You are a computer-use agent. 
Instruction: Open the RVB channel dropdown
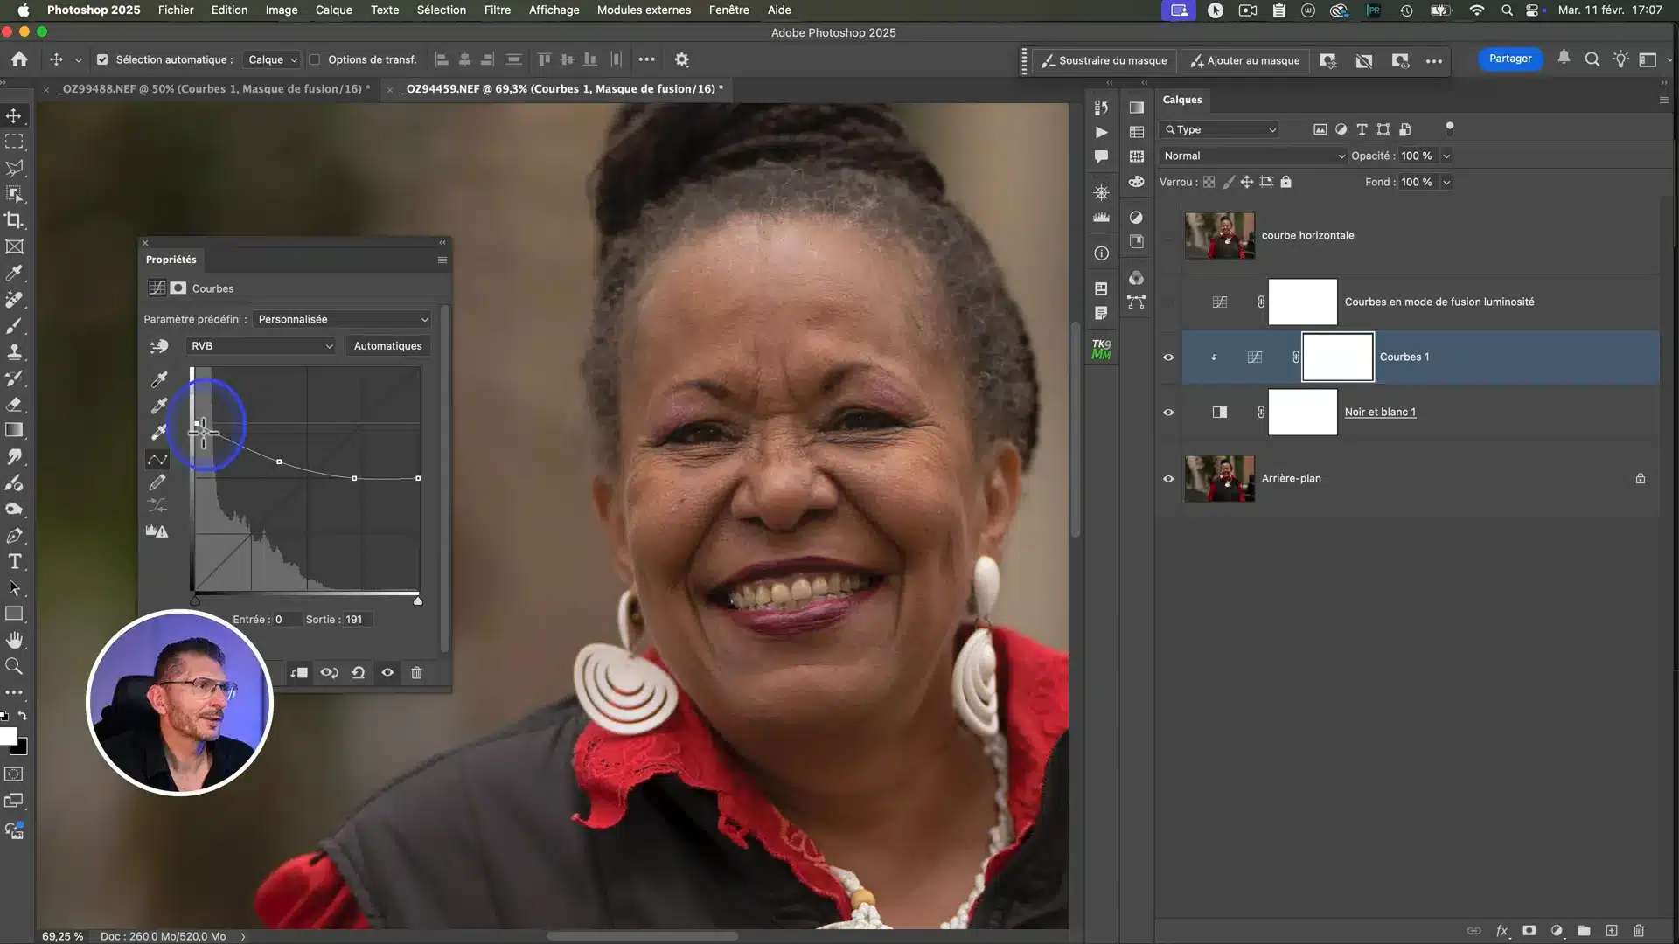click(261, 346)
